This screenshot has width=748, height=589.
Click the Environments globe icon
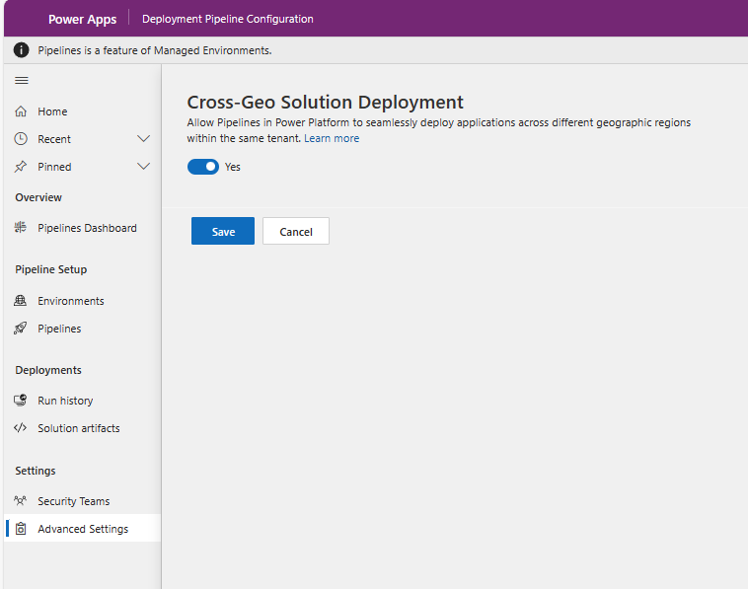point(21,301)
